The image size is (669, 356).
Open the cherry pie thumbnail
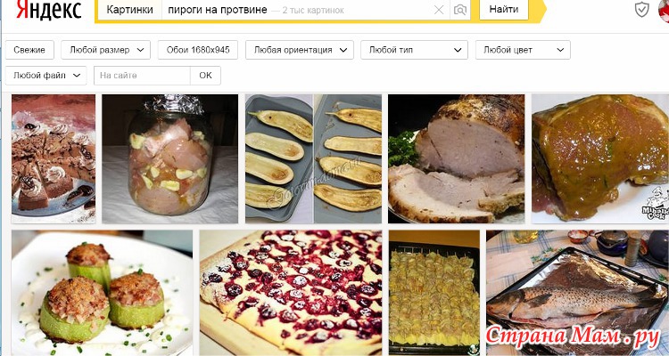(291, 293)
